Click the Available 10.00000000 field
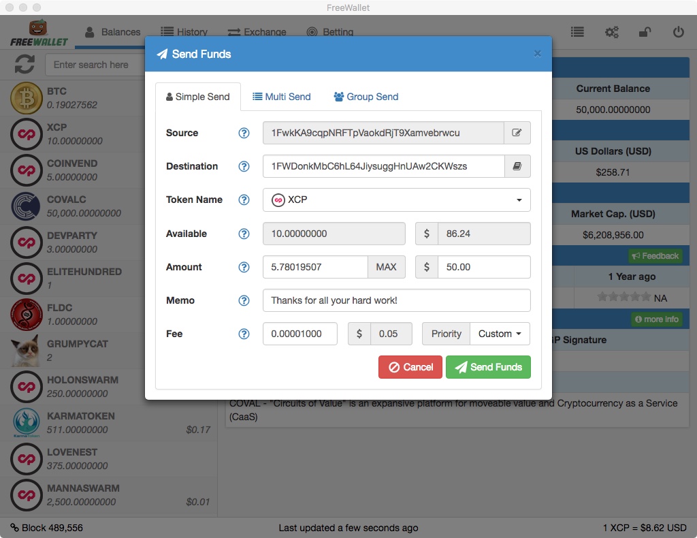Image resolution: width=697 pixels, height=538 pixels. [x=334, y=234]
